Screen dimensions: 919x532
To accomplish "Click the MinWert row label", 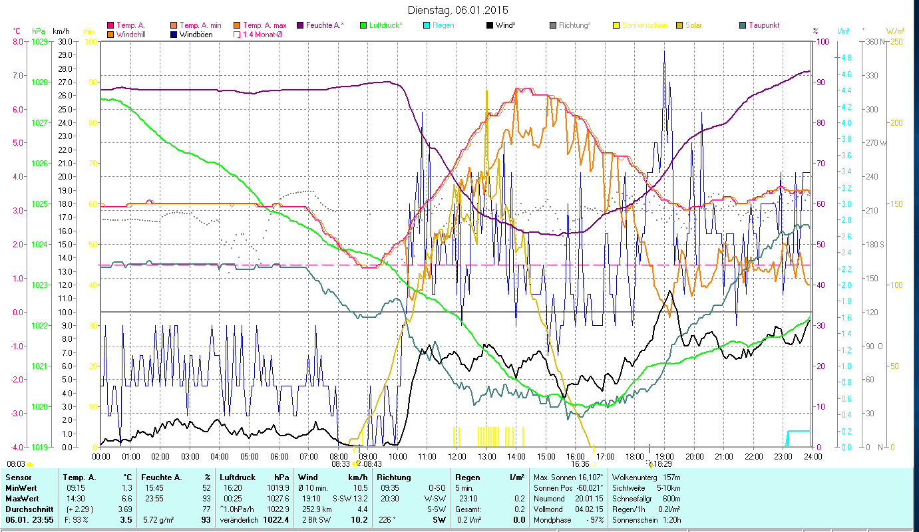I will click(21, 488).
